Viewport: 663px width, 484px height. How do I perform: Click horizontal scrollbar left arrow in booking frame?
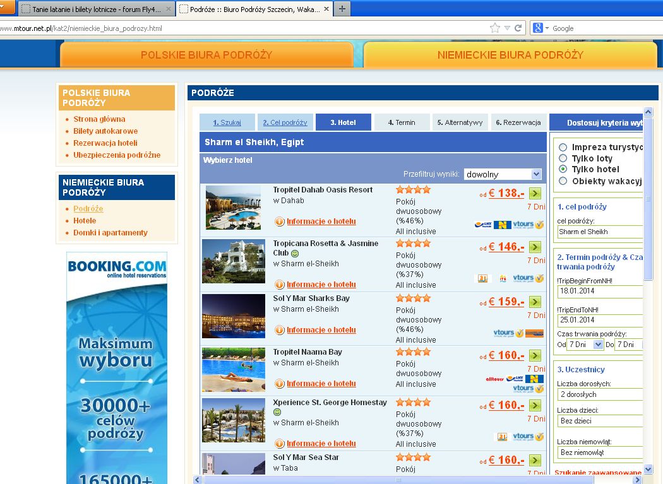click(198, 480)
